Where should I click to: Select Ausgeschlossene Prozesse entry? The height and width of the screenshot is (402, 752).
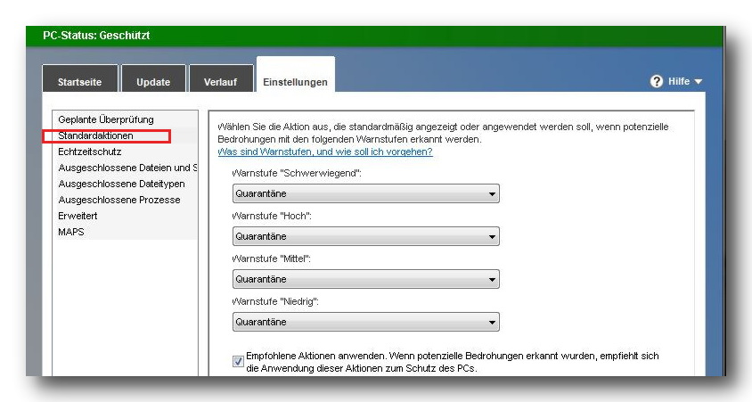119,200
